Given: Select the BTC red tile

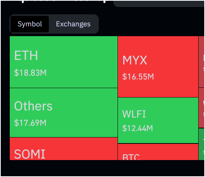Looking at the screenshot, I should (158, 152).
